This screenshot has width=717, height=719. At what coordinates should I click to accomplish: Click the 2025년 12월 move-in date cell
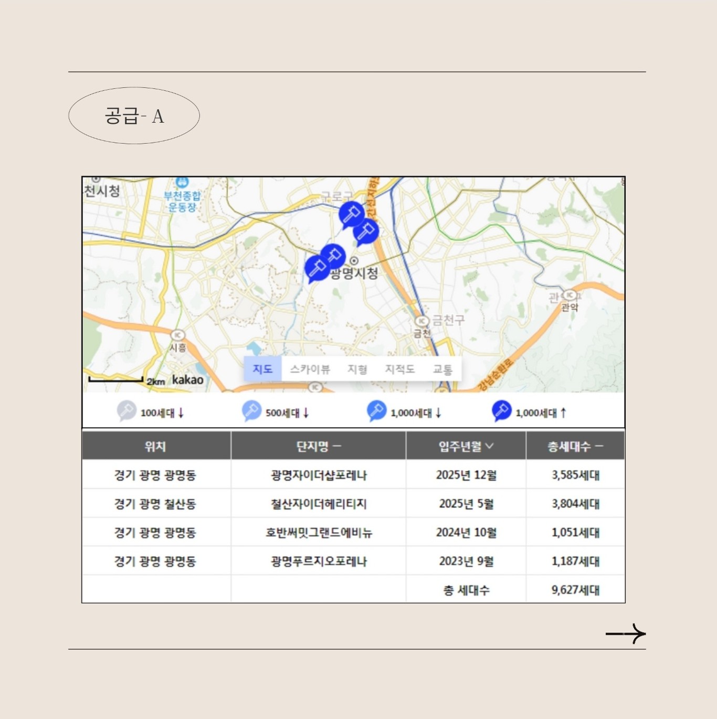point(466,475)
